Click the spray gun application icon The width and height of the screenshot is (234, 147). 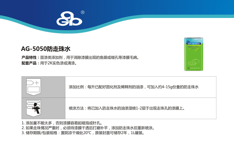(34, 108)
